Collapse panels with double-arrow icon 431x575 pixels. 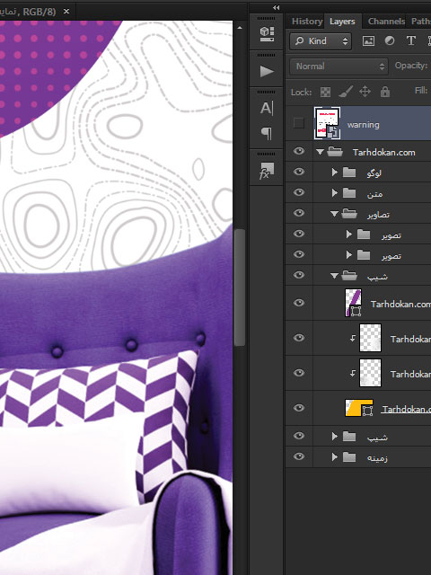click(276, 7)
